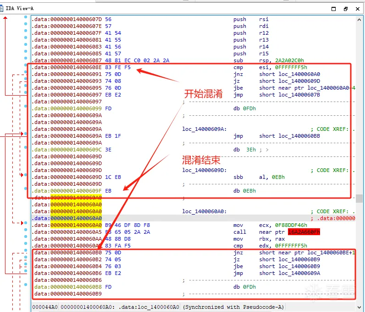The width and height of the screenshot is (365, 312).
Task: Toggle breakpoint dot beside push r14 line
Action: tap(26, 44)
